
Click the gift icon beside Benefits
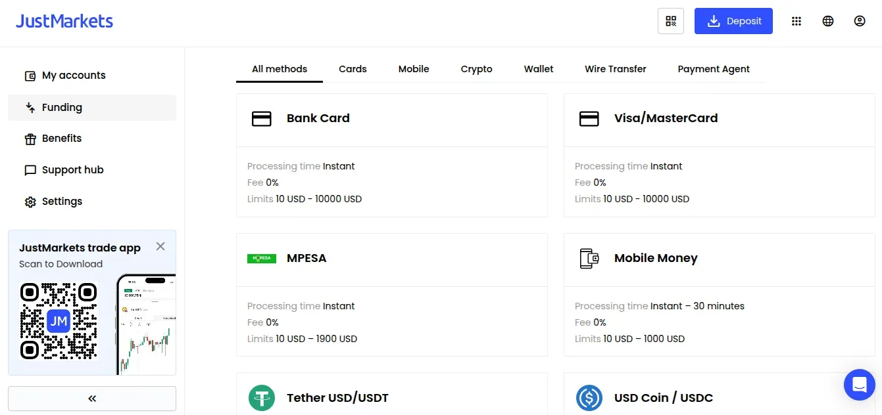30,139
